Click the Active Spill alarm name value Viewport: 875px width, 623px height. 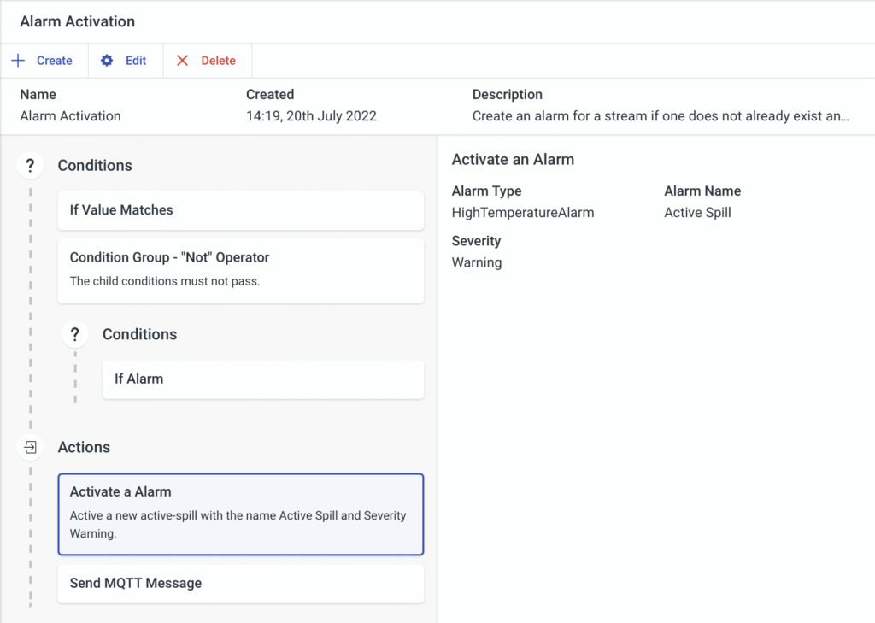point(697,213)
